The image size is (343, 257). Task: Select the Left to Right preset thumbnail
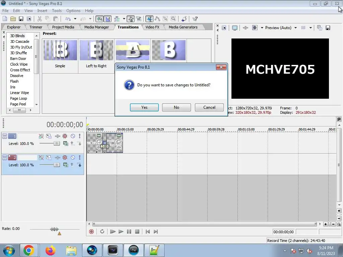96,50
